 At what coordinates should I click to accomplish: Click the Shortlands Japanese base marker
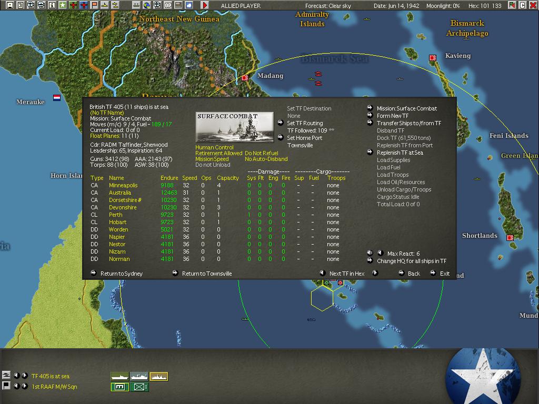click(510, 238)
